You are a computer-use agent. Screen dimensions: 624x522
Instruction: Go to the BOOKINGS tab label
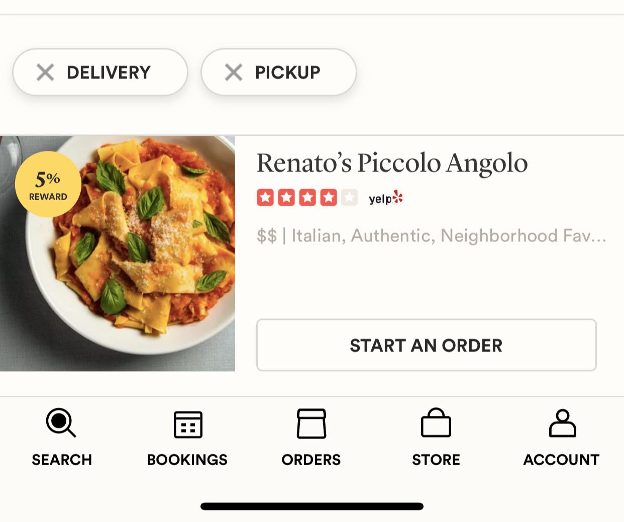pyautogui.click(x=187, y=460)
